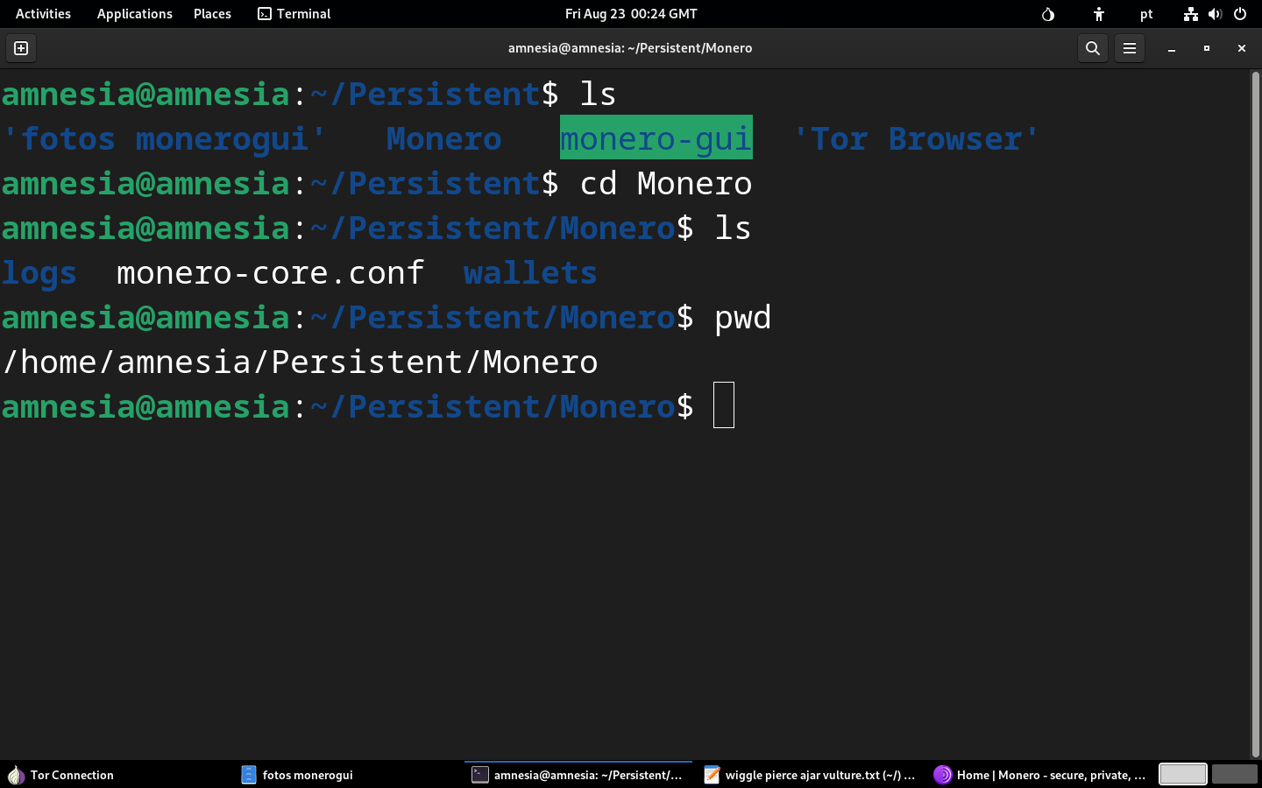Click the 'Tor Browser' directory in ls output
The height and width of the screenshot is (788, 1262).
(917, 138)
